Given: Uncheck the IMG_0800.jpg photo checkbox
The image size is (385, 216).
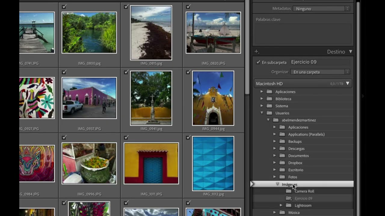Looking at the screenshot, I should (64, 7).
